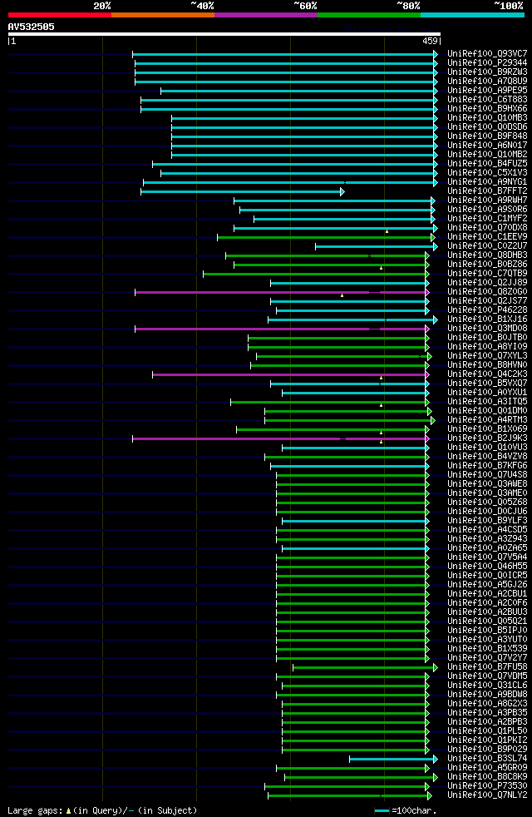This screenshot has height=817, width=532.
Task: Click the cyan alignment bar for UniRef100_B9YLF3
Action: coord(356,521)
